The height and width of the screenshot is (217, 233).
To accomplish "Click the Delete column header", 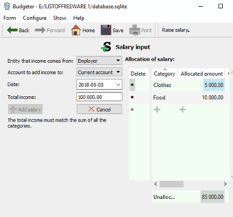I will (x=138, y=74).
